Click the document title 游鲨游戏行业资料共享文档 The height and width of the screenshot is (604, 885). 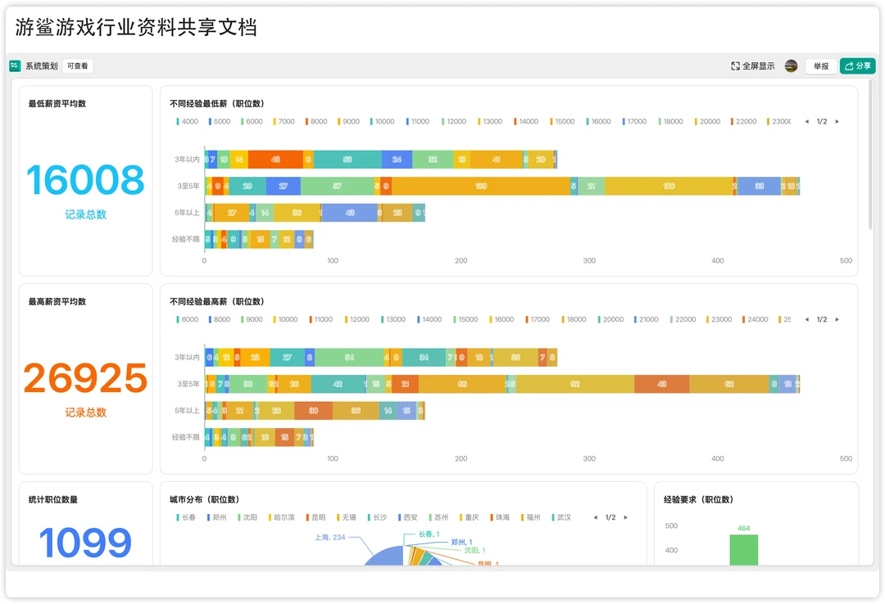(x=136, y=27)
